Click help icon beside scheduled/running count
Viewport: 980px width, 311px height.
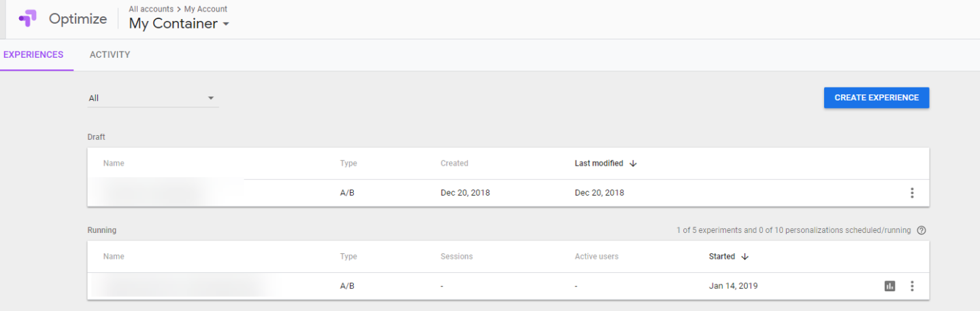click(921, 230)
